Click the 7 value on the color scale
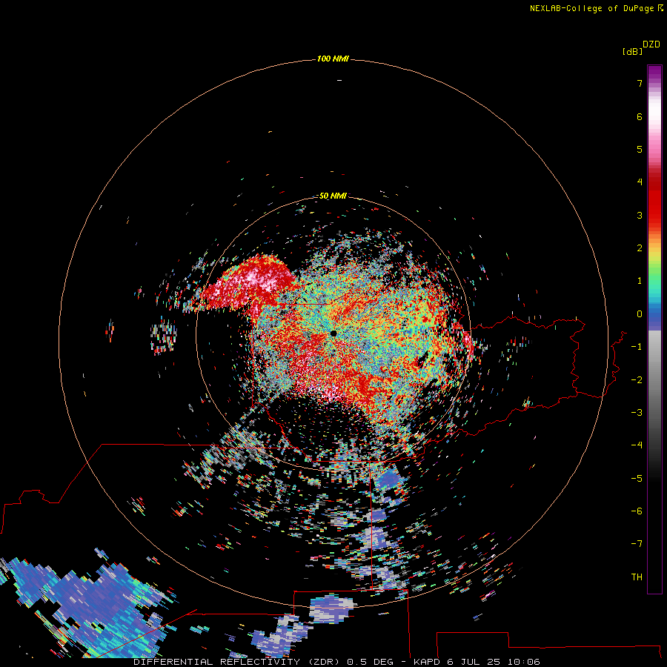Screen dimensions: 667x667 coord(640,83)
